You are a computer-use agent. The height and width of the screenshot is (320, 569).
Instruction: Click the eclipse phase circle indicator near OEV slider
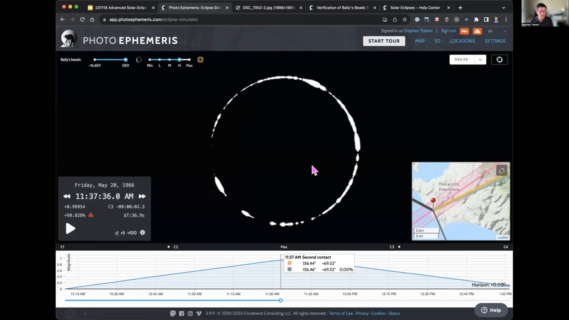pyautogui.click(x=139, y=60)
